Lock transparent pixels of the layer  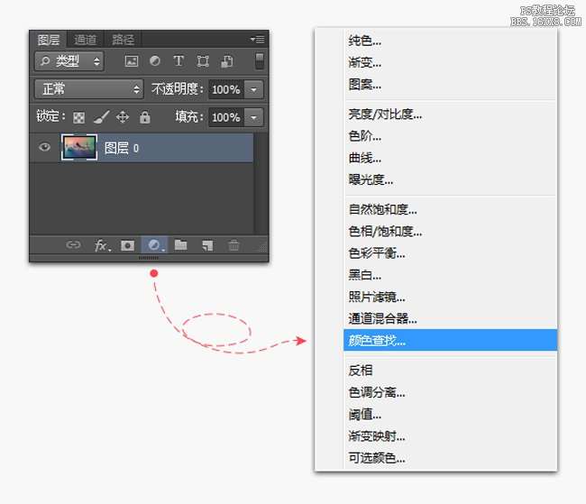point(78,118)
